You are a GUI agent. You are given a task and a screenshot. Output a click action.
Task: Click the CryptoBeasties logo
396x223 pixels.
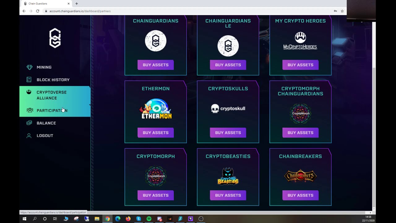(x=228, y=176)
